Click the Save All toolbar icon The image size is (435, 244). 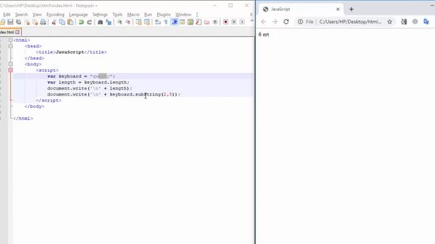[18, 22]
